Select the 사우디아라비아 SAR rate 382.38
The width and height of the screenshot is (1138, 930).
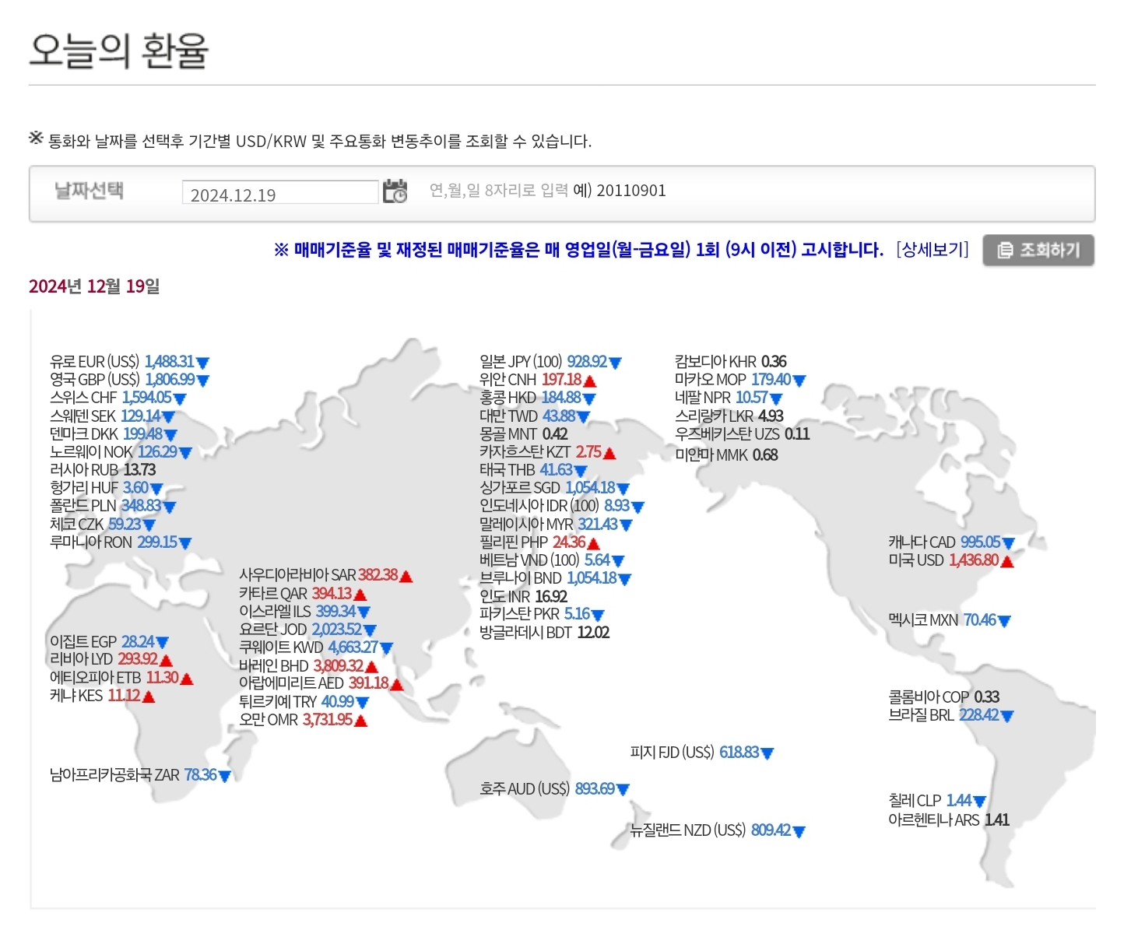pyautogui.click(x=378, y=575)
